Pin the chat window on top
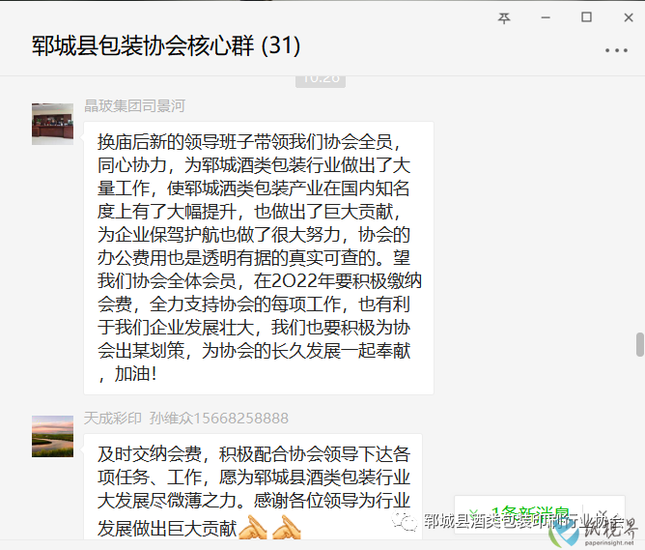Screen dimensions: 645x550 [x=504, y=17]
